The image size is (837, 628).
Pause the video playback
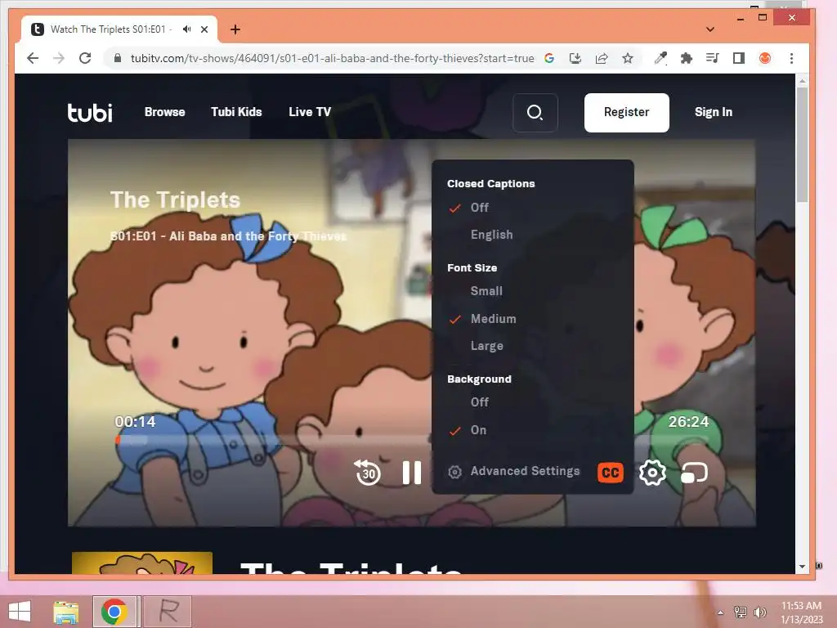click(412, 473)
